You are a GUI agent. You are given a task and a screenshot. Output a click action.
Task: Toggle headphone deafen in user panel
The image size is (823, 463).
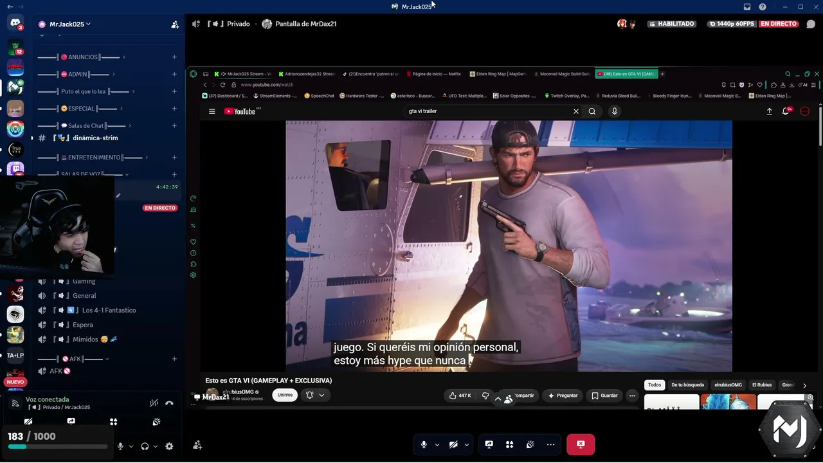pos(145,446)
